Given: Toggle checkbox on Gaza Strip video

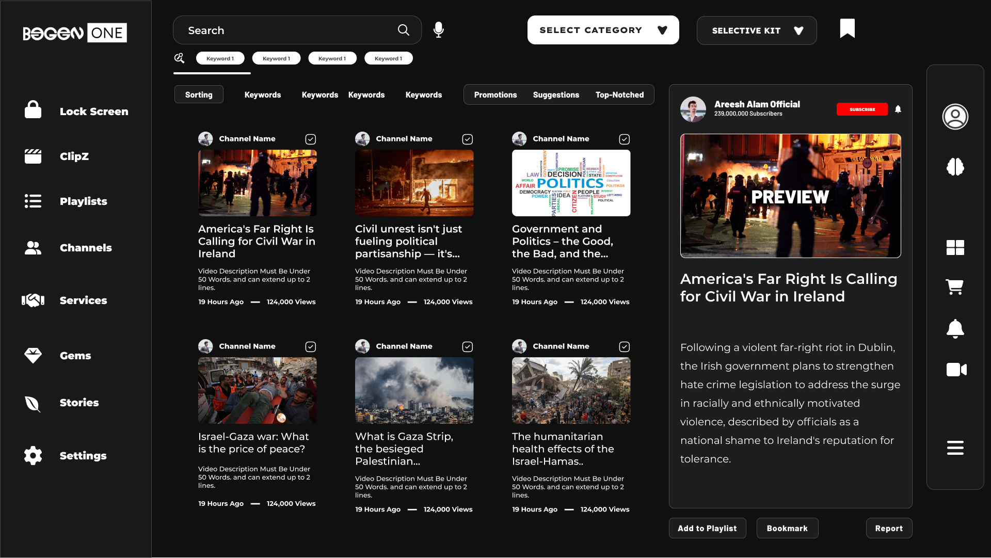Looking at the screenshot, I should (x=467, y=347).
